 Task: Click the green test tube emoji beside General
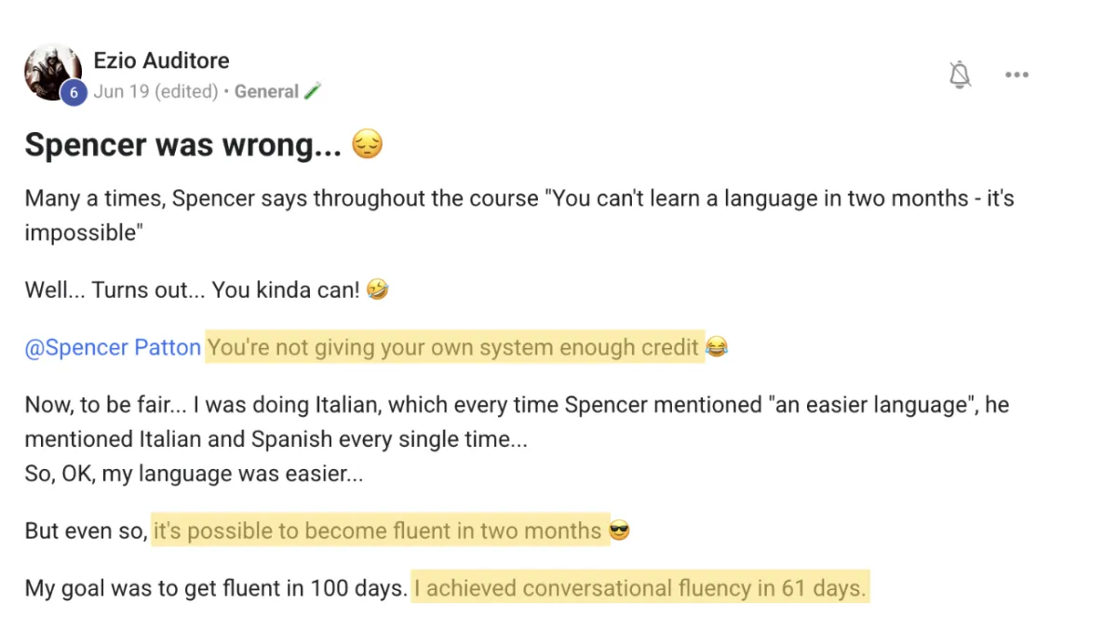(x=313, y=91)
